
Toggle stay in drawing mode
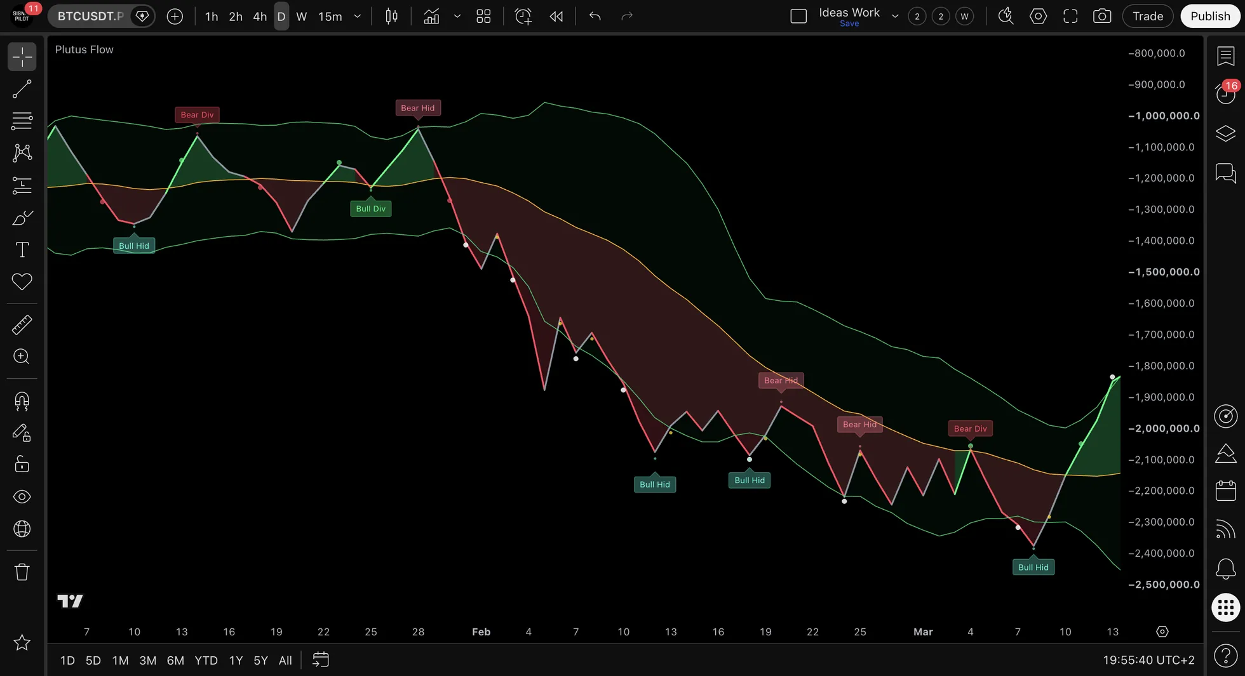(22, 433)
